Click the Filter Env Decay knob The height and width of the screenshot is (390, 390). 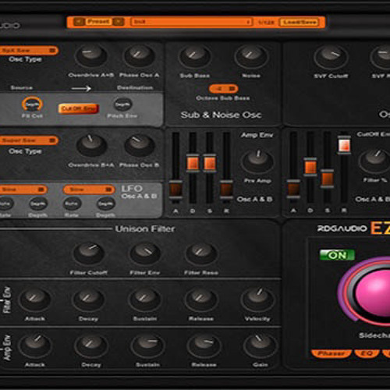coord(88,299)
